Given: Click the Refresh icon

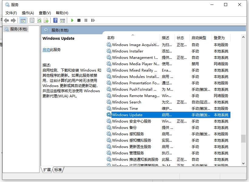Looking at the screenshot, I should [x=39, y=20].
